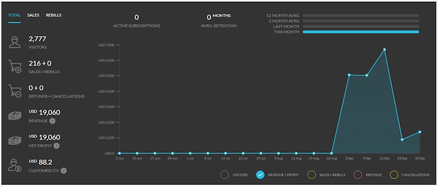Disable the Revenue + Profit chart toggle
Viewport: 438px width, 186px height.
click(260, 175)
